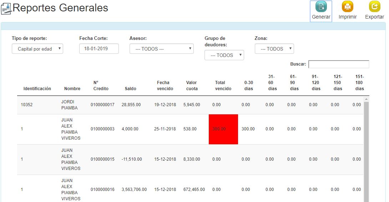
Task: Click the Imprimir printer icon
Action: [x=347, y=7]
